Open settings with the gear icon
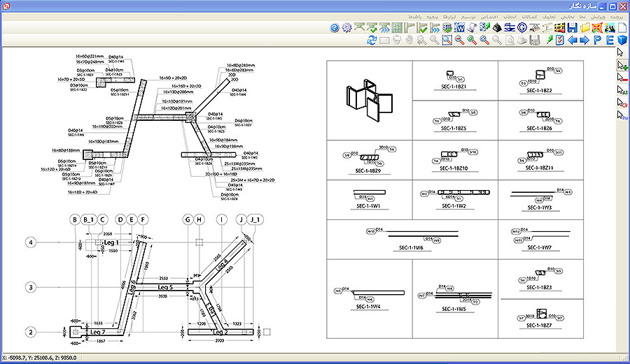 coord(346,28)
